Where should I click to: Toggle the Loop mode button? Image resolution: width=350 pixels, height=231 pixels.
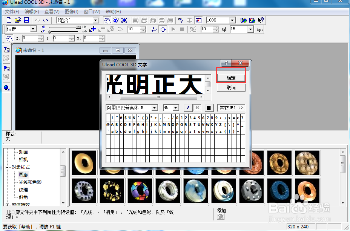click(x=163, y=29)
